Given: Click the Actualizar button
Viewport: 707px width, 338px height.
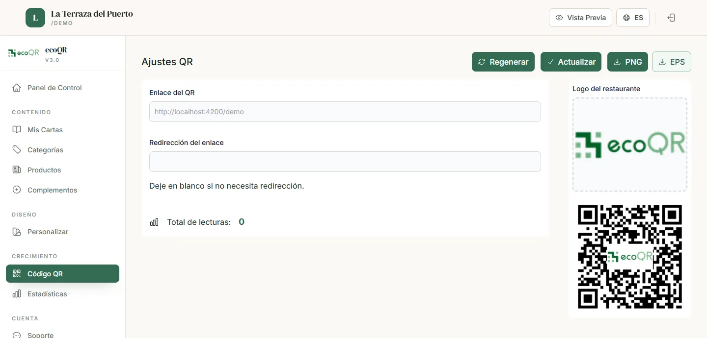Looking at the screenshot, I should click(x=571, y=62).
